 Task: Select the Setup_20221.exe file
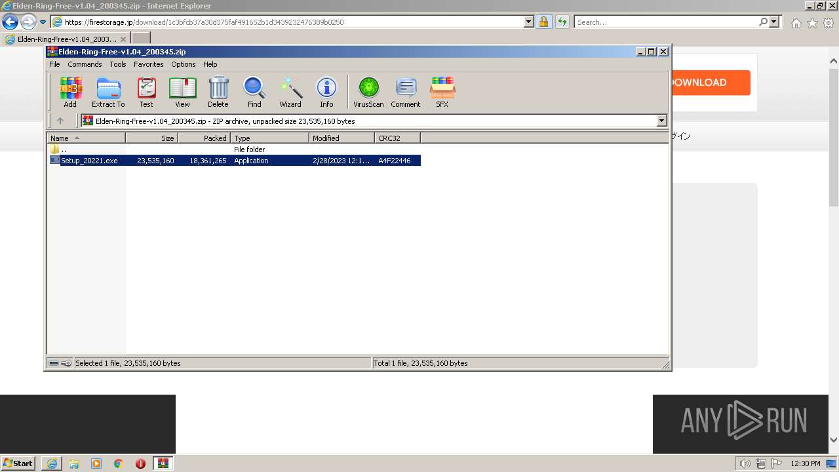[x=235, y=161]
